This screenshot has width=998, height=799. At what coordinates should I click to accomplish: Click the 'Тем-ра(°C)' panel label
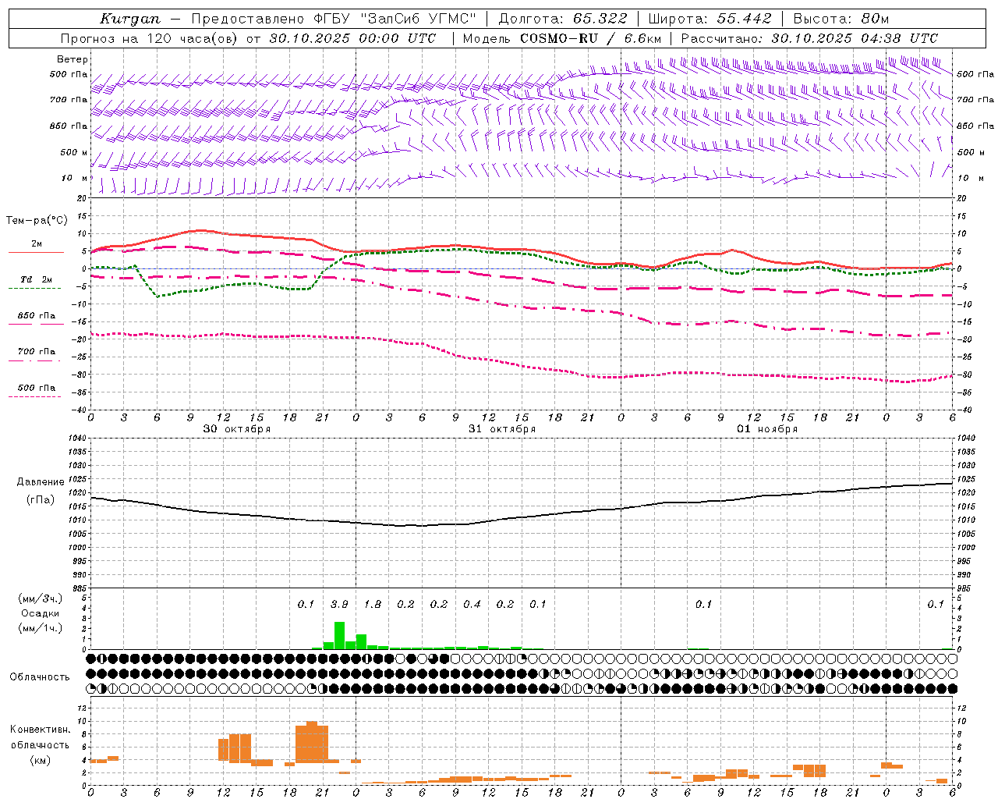[x=37, y=221]
